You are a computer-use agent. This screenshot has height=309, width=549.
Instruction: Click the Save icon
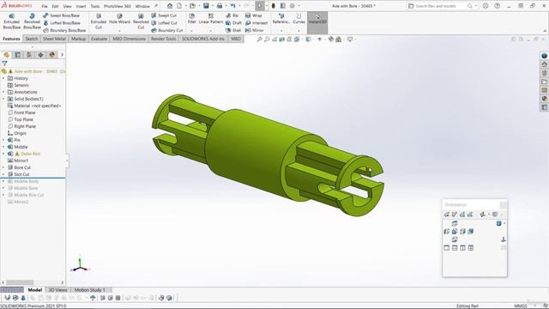pyautogui.click(x=206, y=6)
